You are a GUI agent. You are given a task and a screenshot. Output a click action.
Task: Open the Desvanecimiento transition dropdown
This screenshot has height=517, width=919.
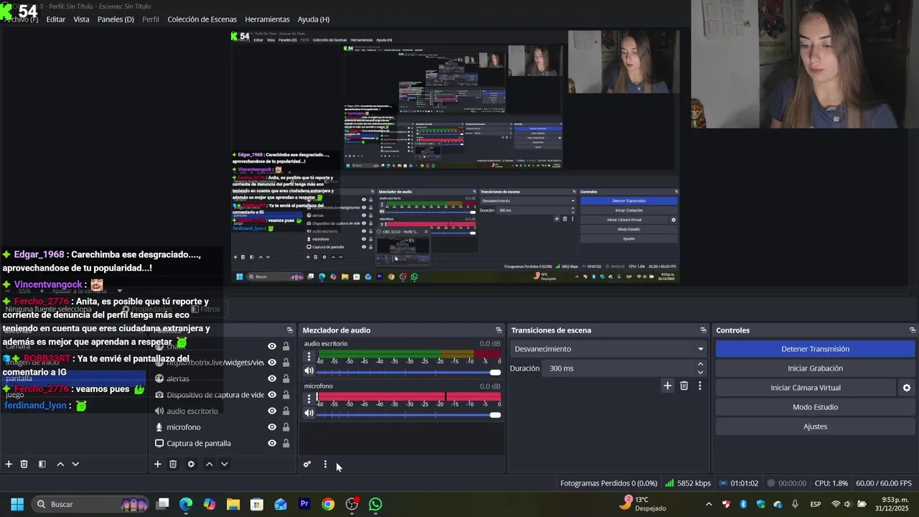[x=609, y=349]
